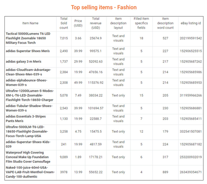Click total revenue 4817.59
The height and width of the screenshot is (184, 207).
click(x=96, y=144)
